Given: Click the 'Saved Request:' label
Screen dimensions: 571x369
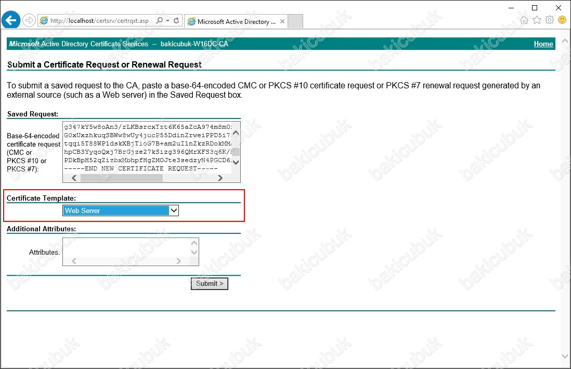Looking at the screenshot, I should pyautogui.click(x=32, y=114).
